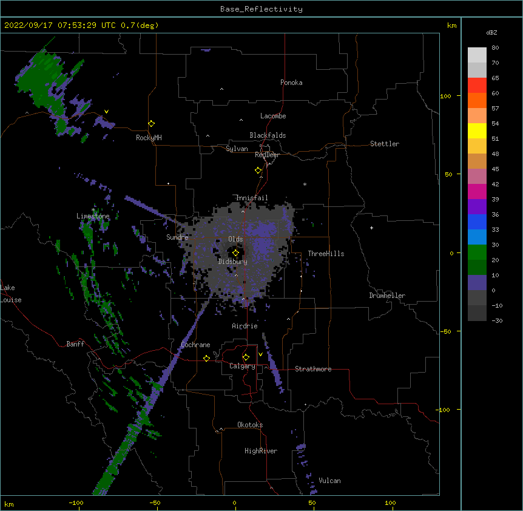Click the Stettler label

pyautogui.click(x=385, y=144)
